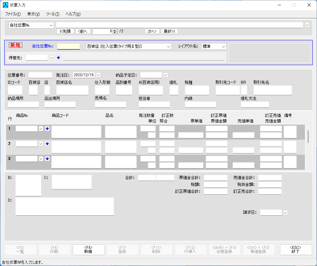Image resolution: width=317 pixels, height=266 pixels.
Task: Click row 2 blue diamond product lookup icon
Action: pos(47,144)
